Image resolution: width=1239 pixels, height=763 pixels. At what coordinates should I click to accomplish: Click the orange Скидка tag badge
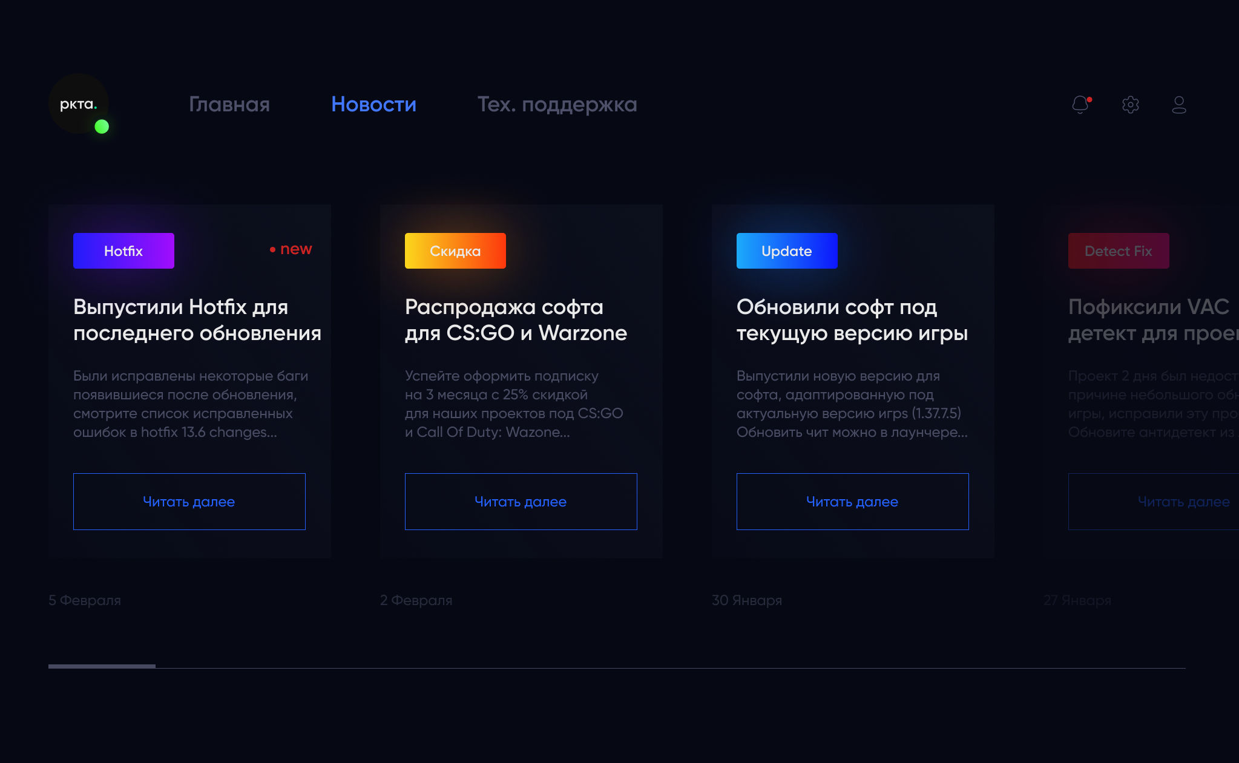pos(455,251)
